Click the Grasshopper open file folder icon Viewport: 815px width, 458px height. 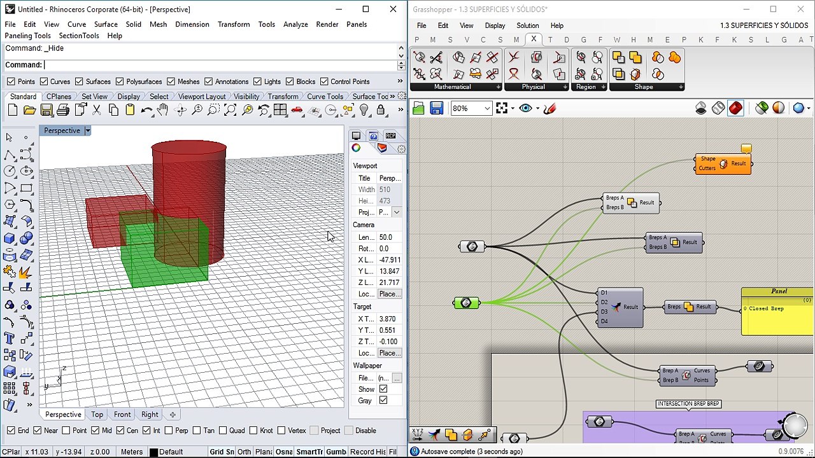418,109
